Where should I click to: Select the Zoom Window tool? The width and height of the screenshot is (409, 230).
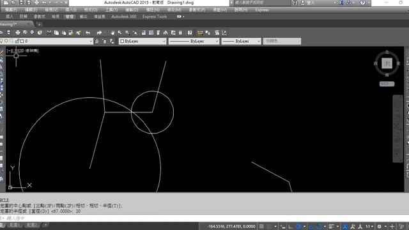click(x=127, y=33)
